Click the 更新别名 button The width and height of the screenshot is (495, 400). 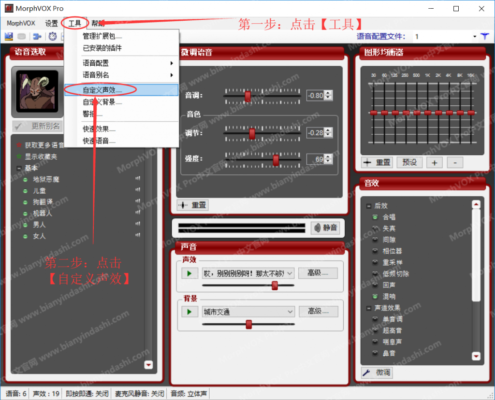pyautogui.click(x=38, y=127)
